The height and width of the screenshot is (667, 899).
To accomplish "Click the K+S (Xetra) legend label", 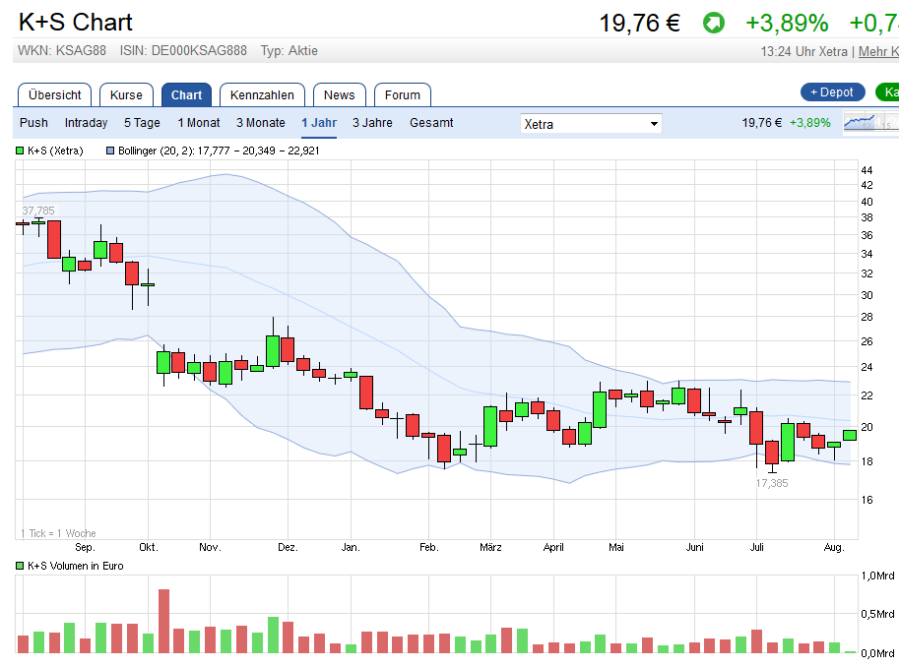I will coord(55,151).
